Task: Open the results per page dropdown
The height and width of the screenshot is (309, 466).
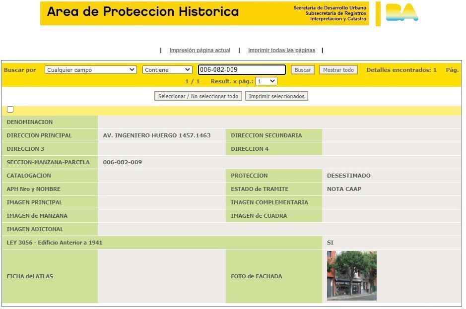Action: click(x=266, y=81)
